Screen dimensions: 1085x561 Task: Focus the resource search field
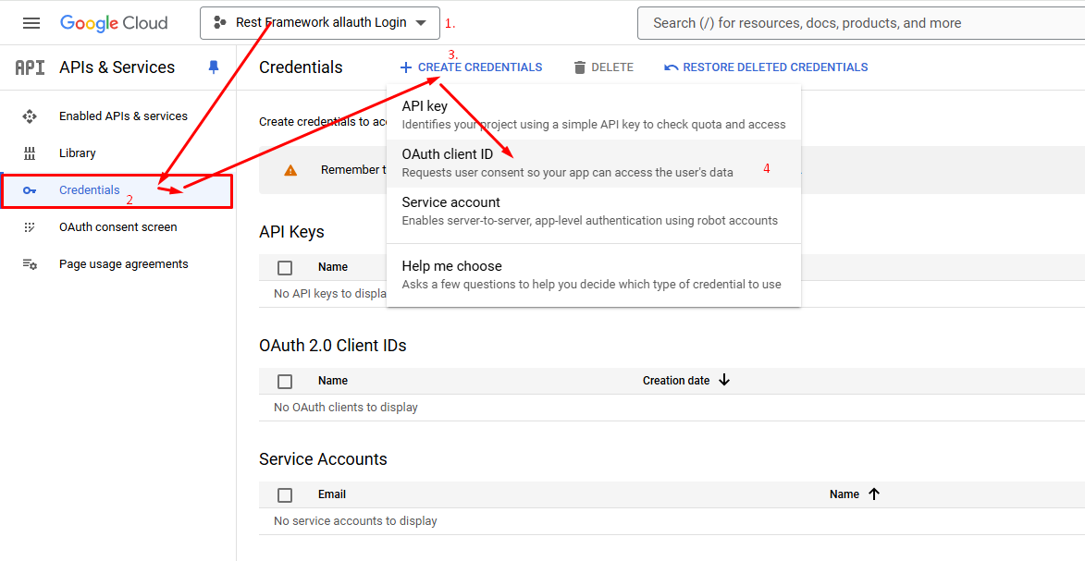860,23
